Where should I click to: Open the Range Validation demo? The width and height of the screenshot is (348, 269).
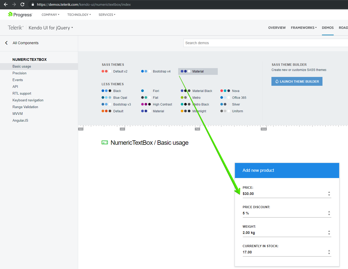[x=25, y=107]
